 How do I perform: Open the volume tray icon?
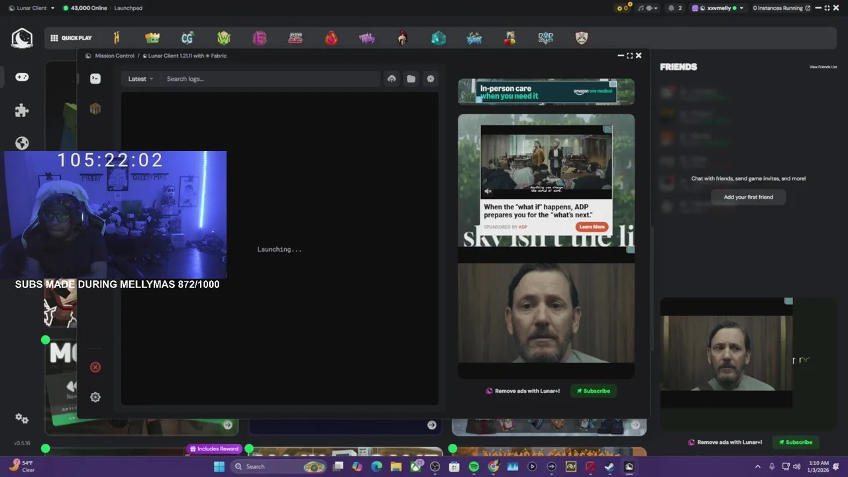point(796,466)
